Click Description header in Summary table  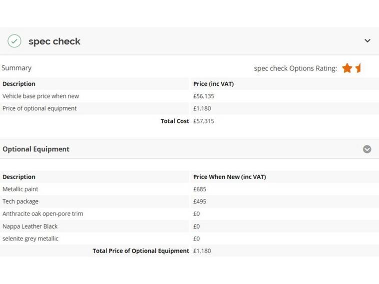19,84
